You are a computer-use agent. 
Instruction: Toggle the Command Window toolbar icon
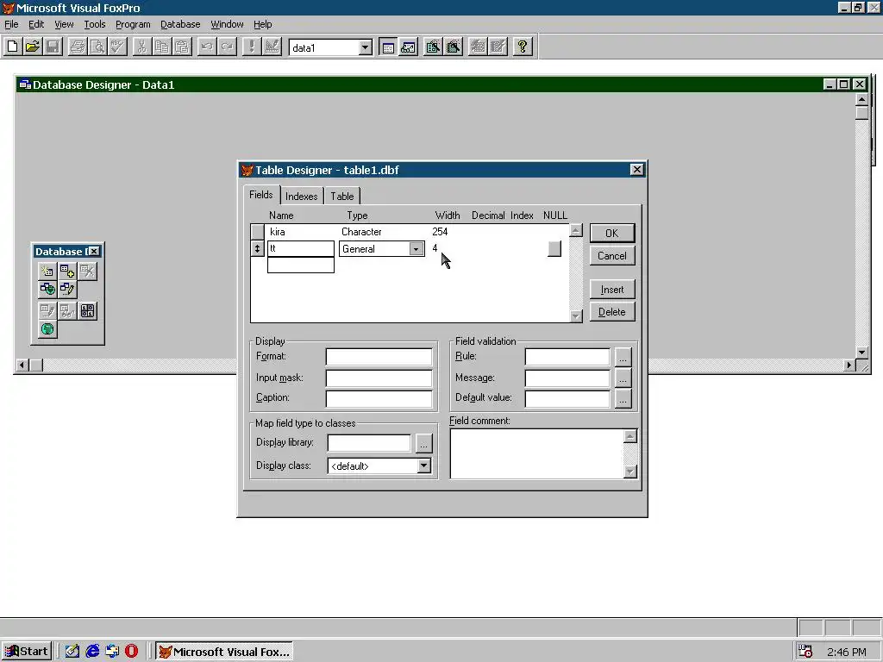(x=388, y=47)
